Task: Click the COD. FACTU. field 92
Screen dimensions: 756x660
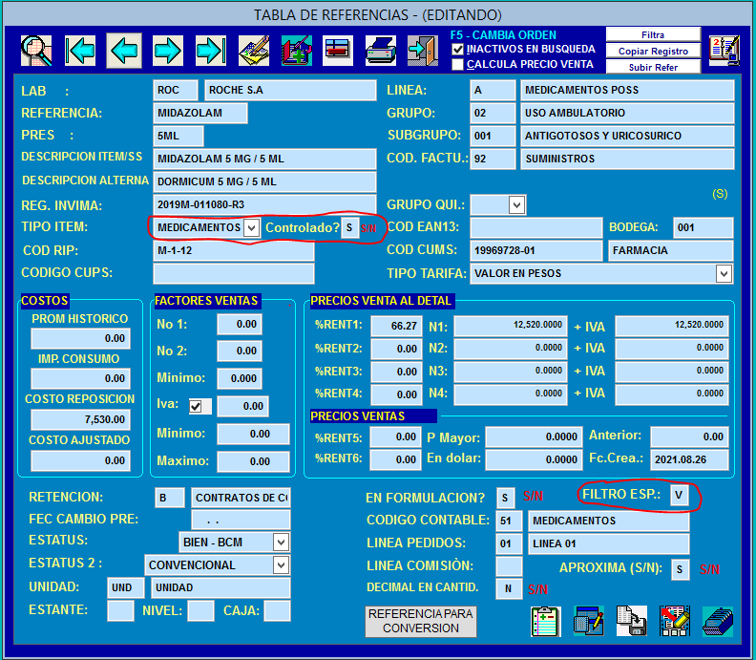Action: point(493,159)
